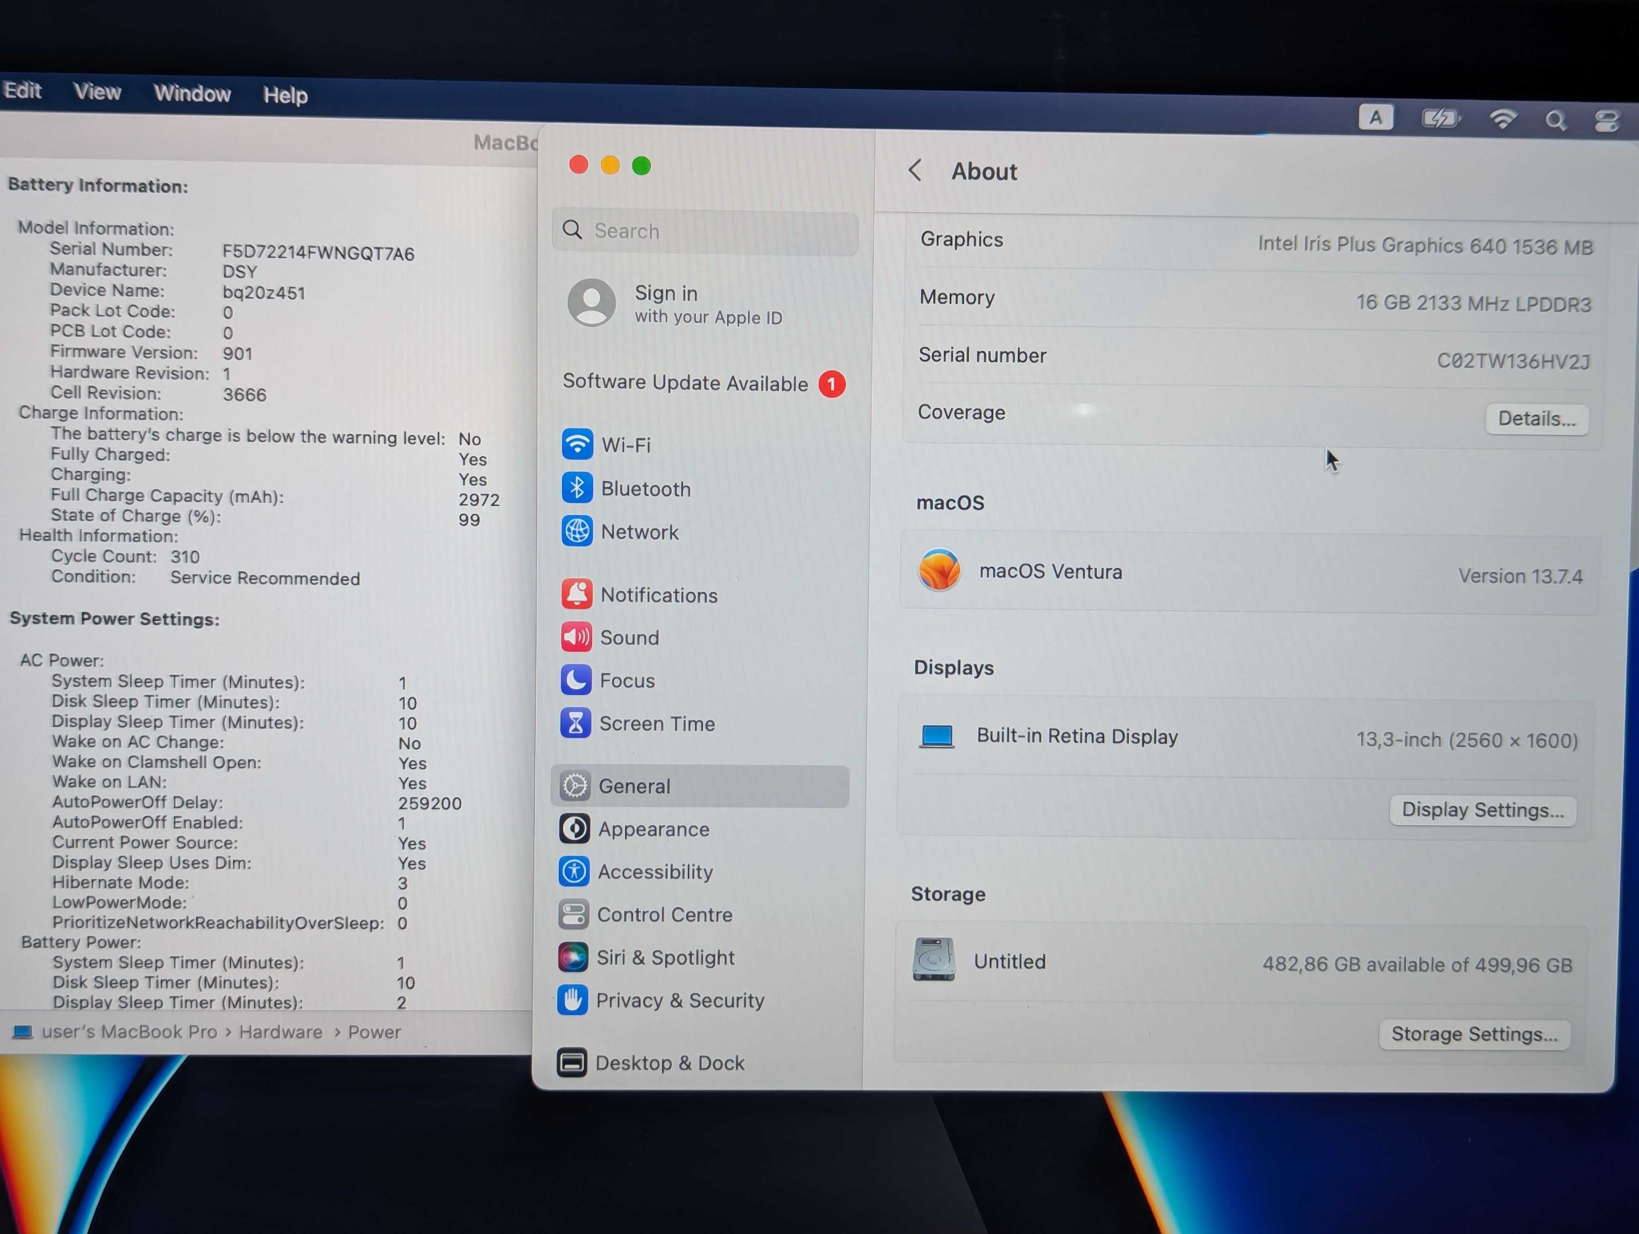Viewport: 1639px width, 1234px height.
Task: Open Network settings in sidebar
Action: pos(620,532)
